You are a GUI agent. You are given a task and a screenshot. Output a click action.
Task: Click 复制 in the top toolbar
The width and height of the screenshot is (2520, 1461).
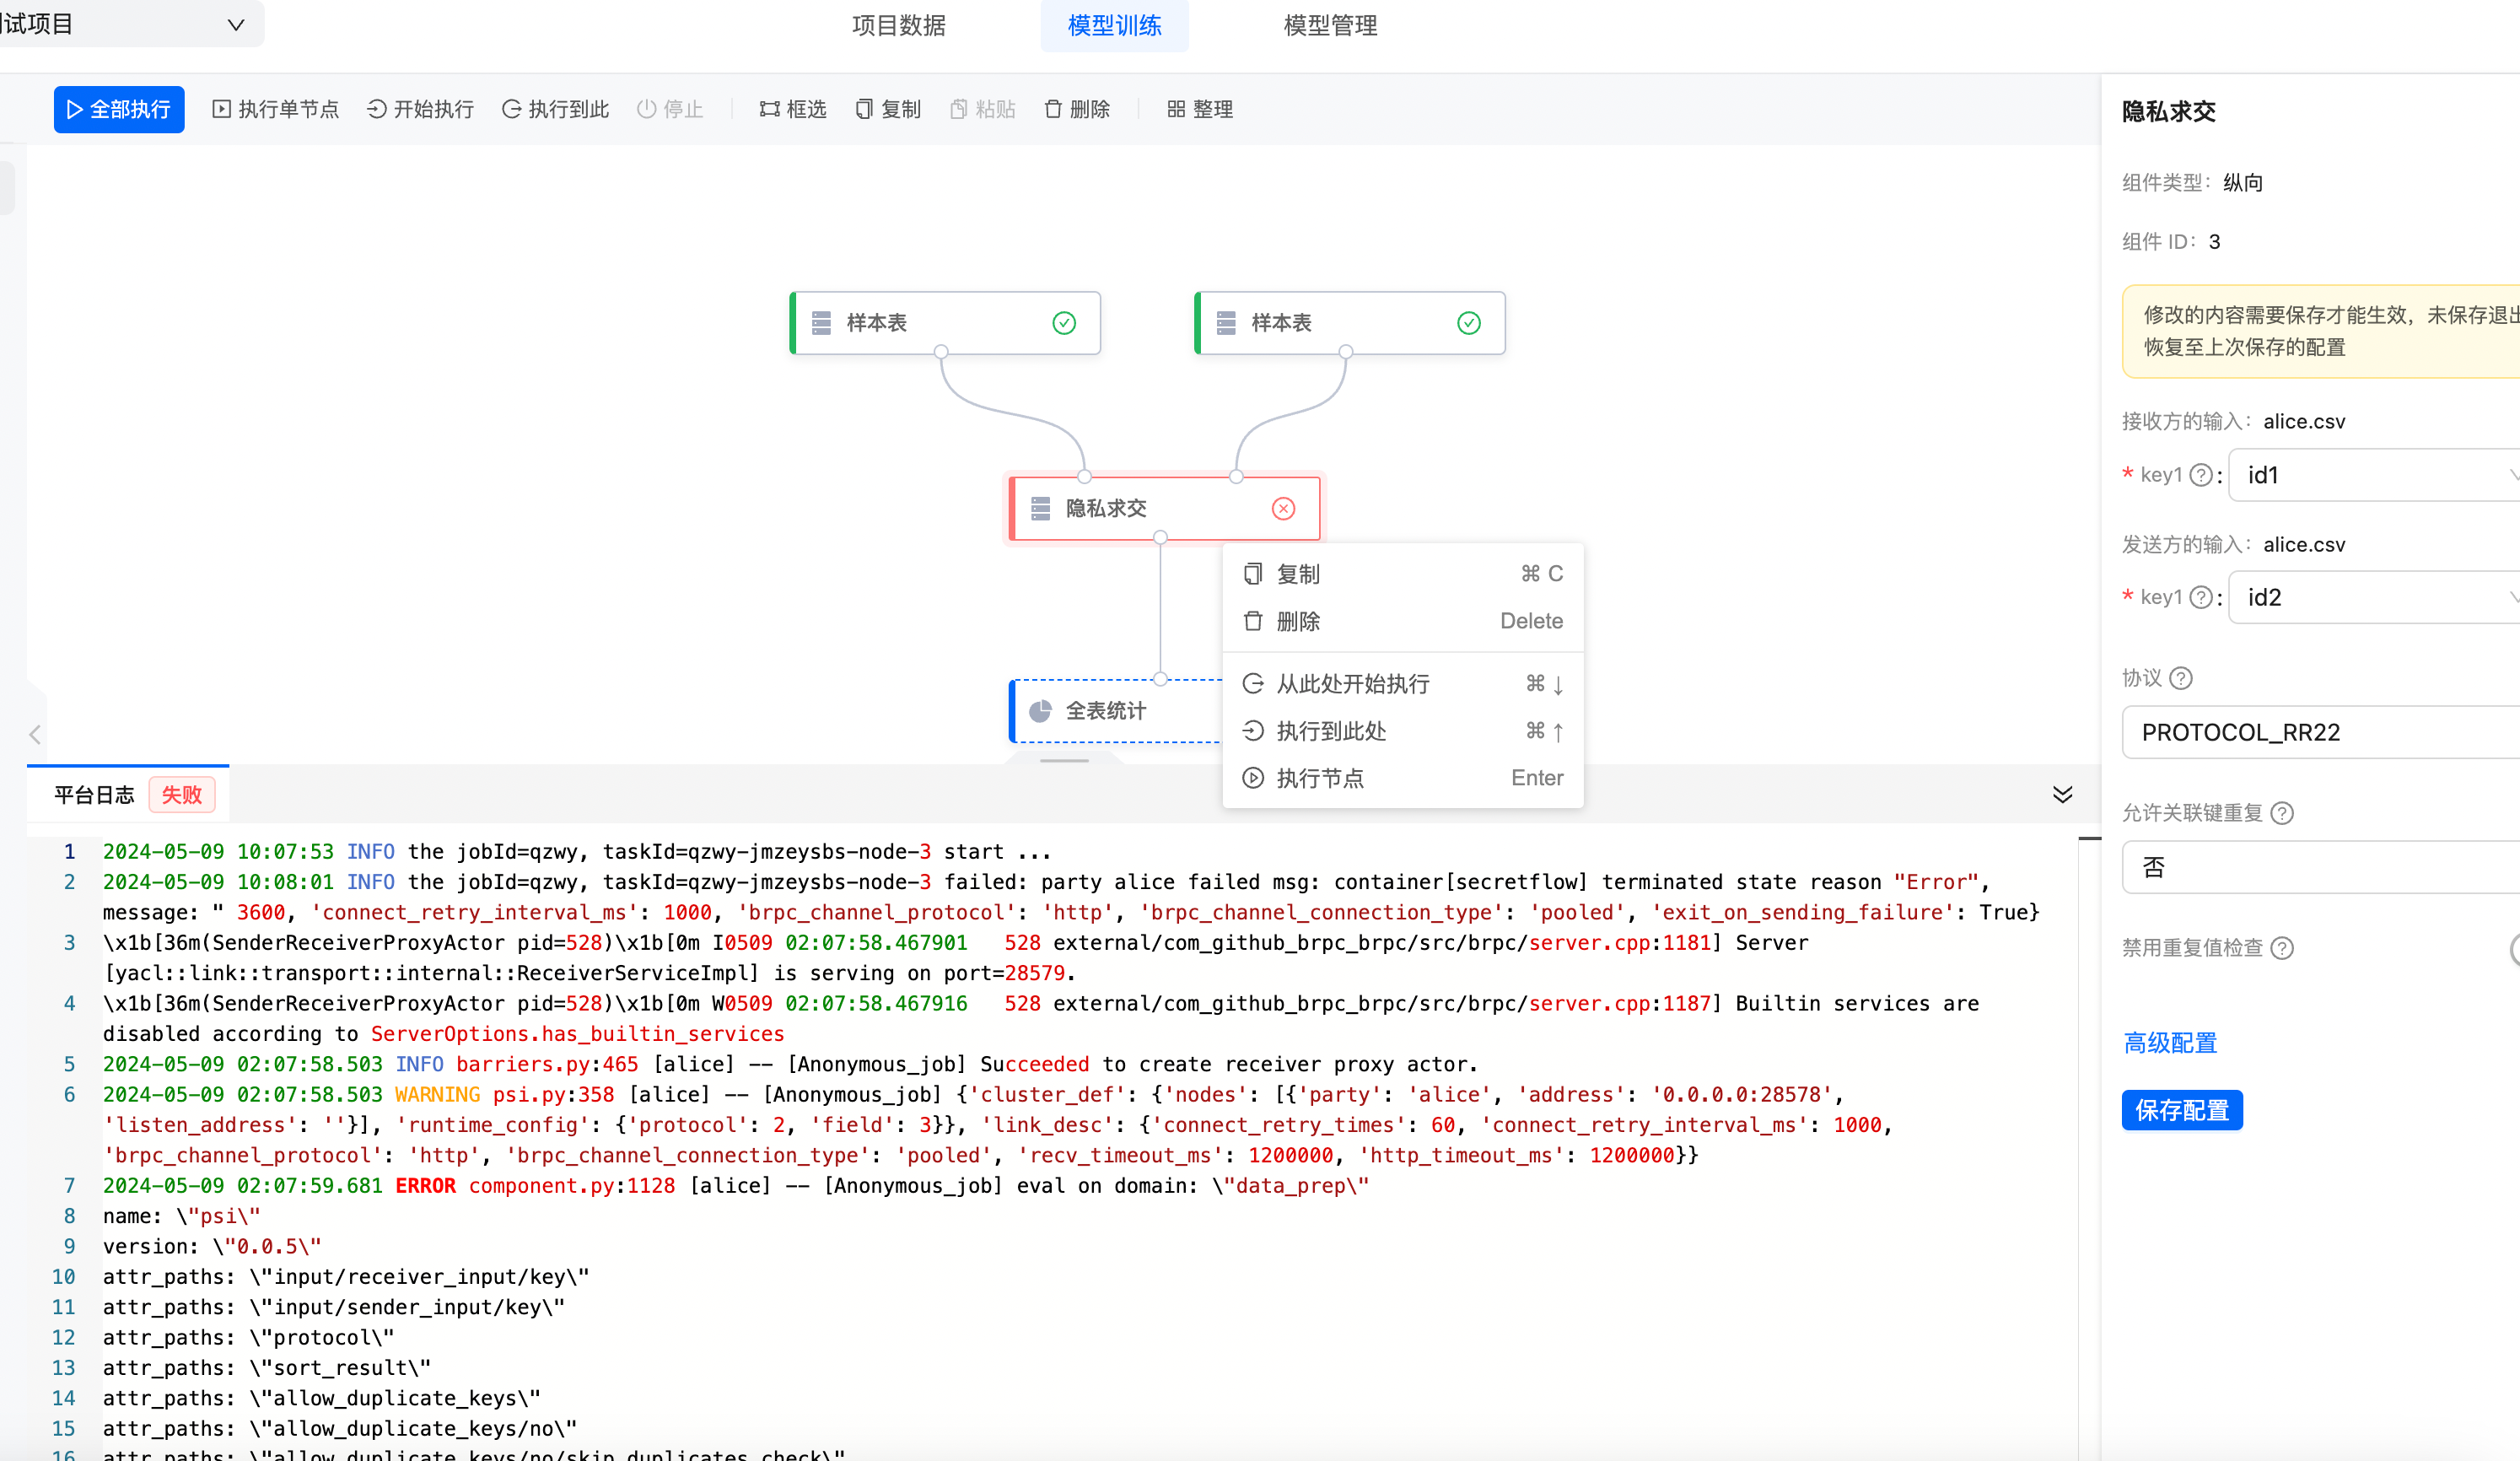(888, 109)
